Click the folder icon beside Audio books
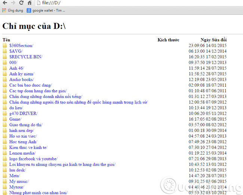Image resolution: width=243 pixels, height=195 pixels. pos(5,80)
